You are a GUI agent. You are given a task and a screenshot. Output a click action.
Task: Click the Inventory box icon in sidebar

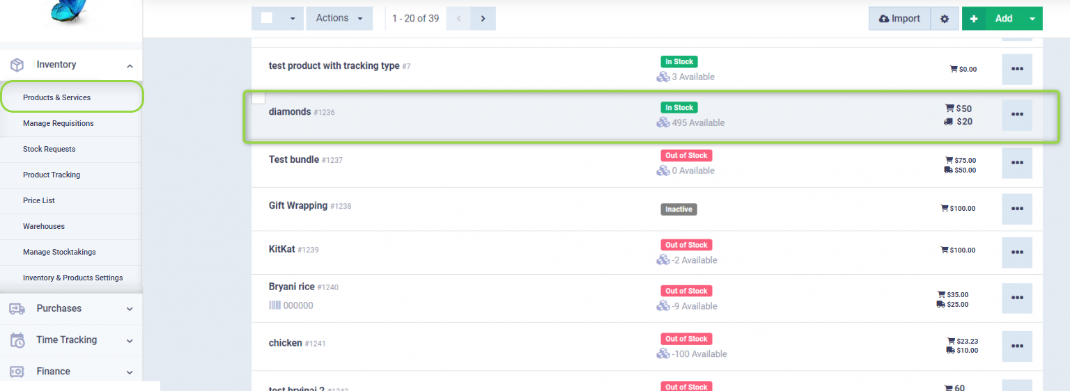point(17,65)
